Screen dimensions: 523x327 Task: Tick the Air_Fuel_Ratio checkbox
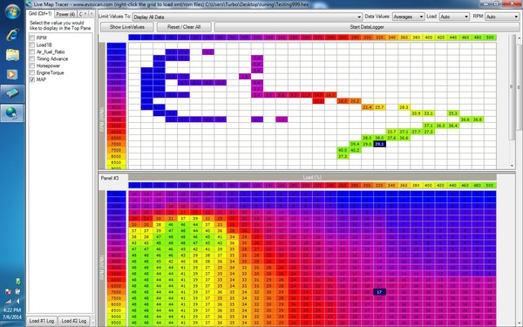[x=32, y=51]
